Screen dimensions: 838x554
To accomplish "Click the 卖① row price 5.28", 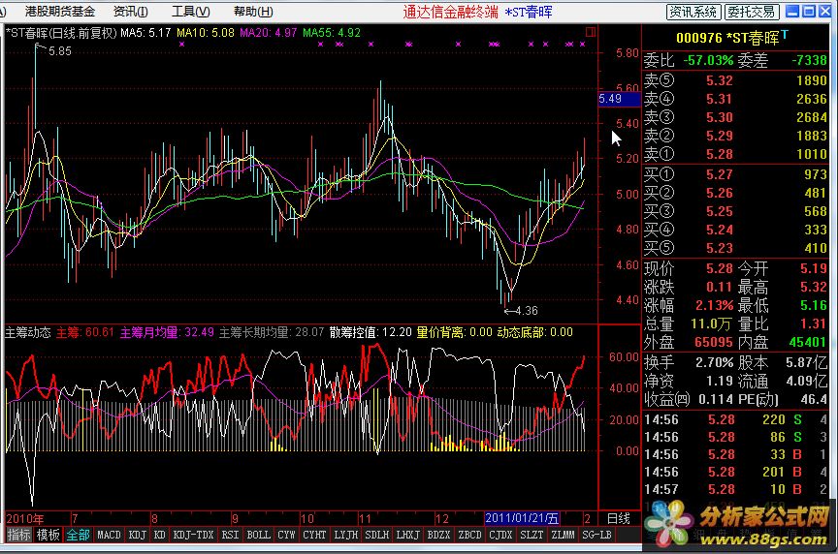I will [x=720, y=154].
